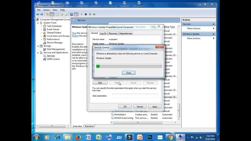Click the Refresh toolbar icon
The height and width of the screenshot is (141, 251).
pyautogui.click(x=62, y=14)
